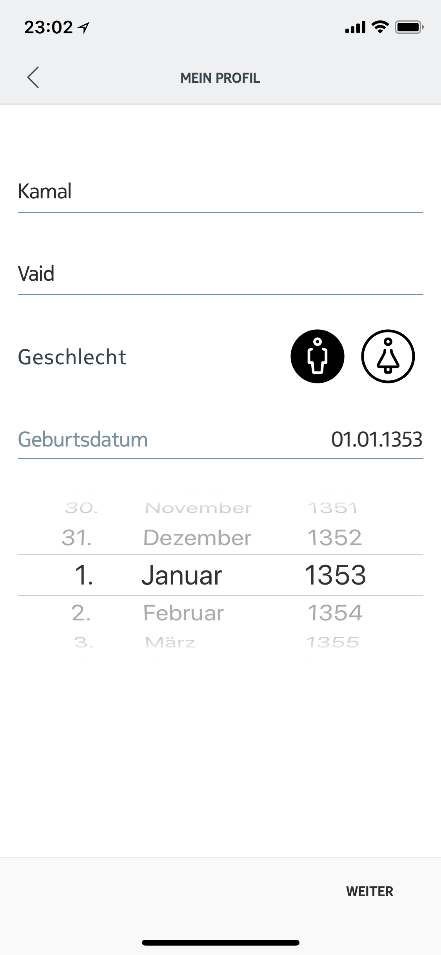Edit the last name field Vaid
441x955 pixels.
[220, 274]
